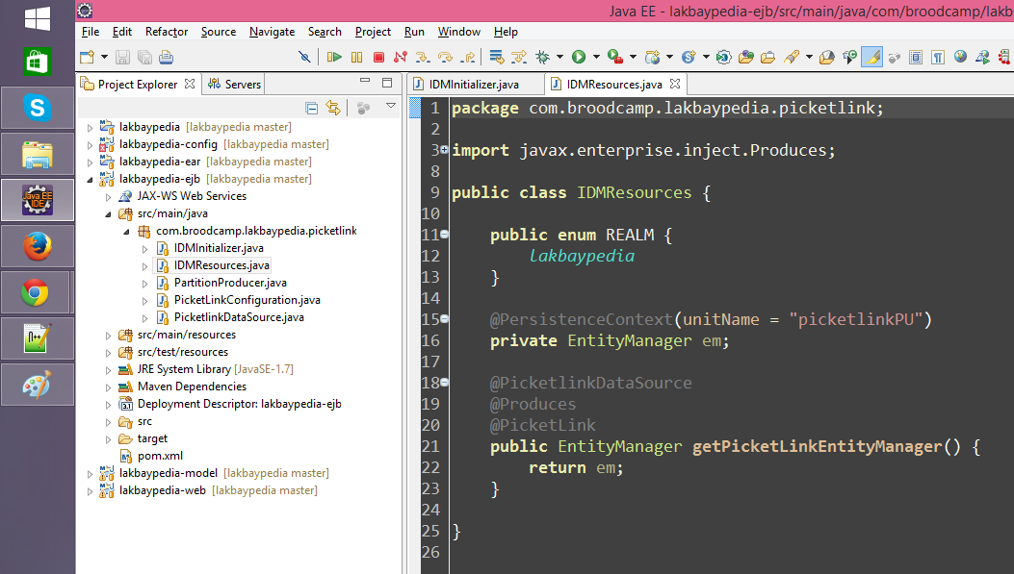Toggle Show Whitespace Characters icon

point(938,57)
